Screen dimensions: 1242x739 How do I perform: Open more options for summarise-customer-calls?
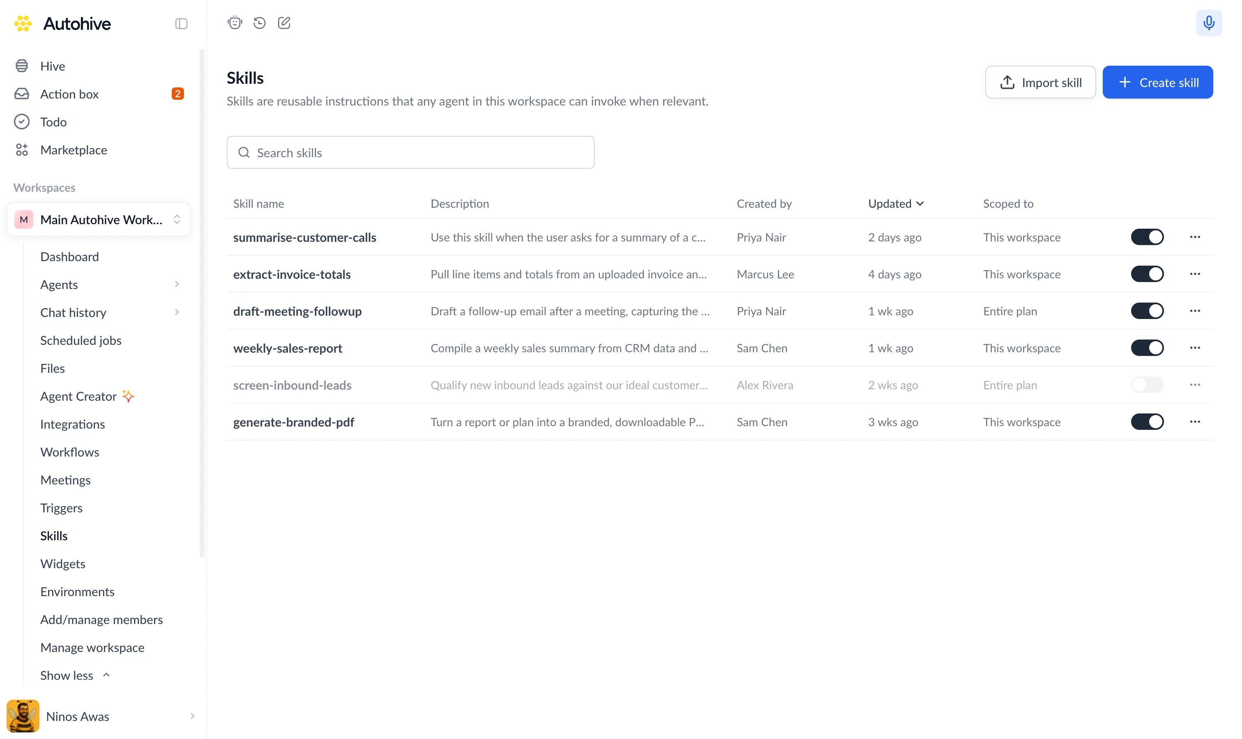tap(1195, 237)
